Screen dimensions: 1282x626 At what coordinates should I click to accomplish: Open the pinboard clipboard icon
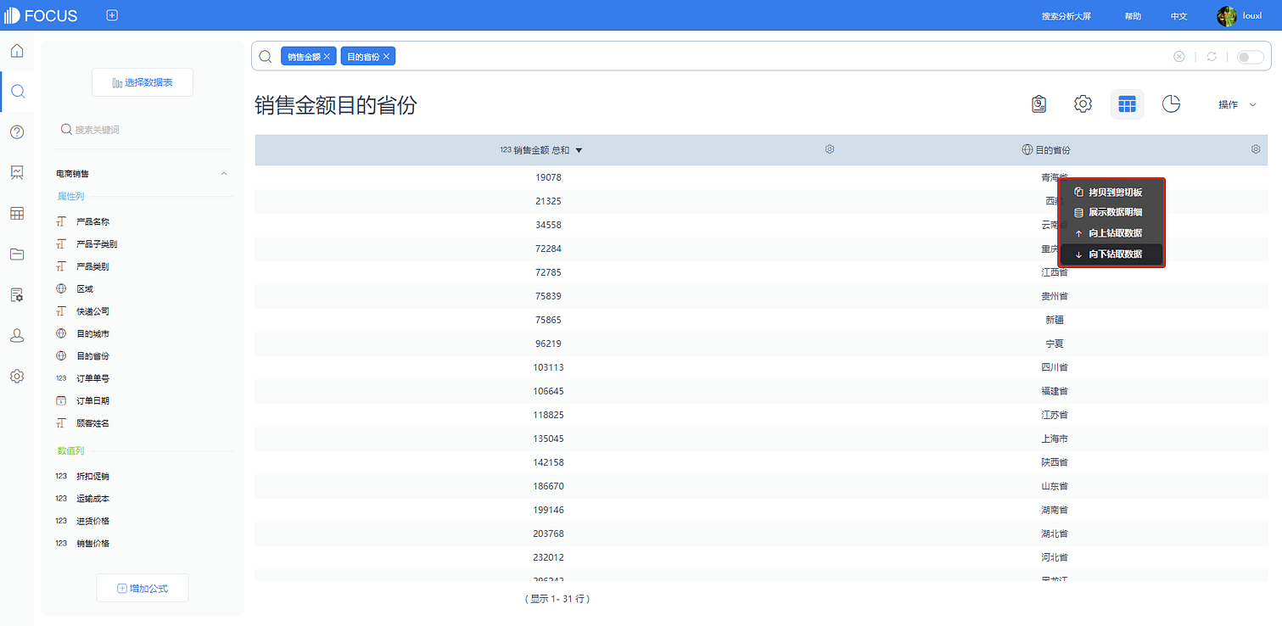tap(1039, 104)
